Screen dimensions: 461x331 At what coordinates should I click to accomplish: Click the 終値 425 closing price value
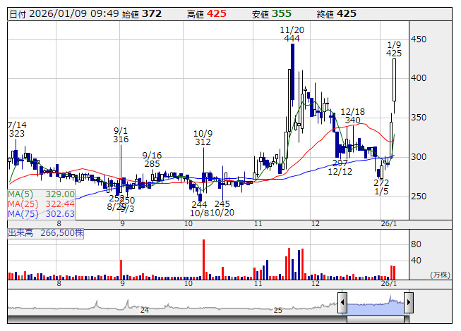[336, 14]
